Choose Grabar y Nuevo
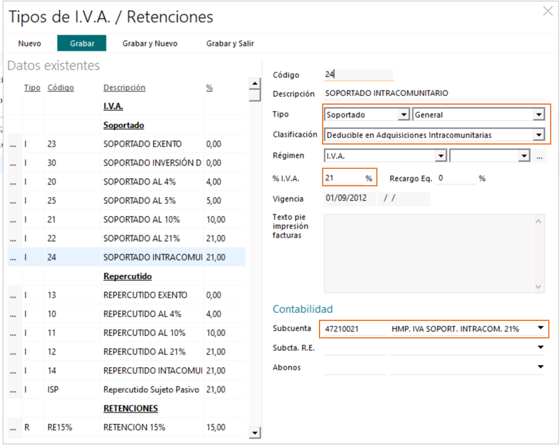 (149, 43)
